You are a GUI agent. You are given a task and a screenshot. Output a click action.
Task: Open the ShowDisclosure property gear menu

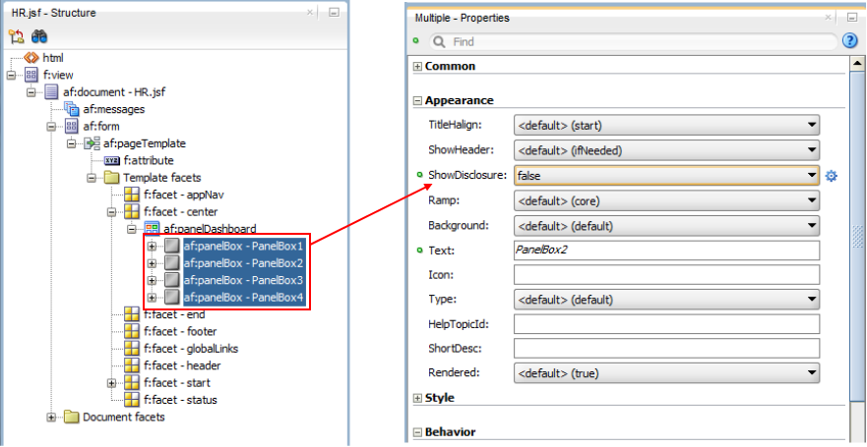(831, 176)
